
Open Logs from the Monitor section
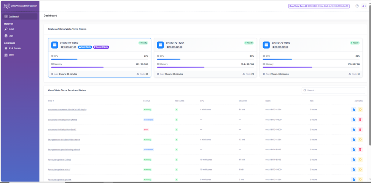11,36
